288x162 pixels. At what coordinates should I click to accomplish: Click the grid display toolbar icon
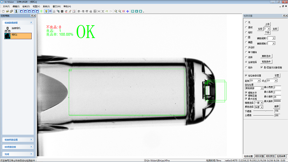coord(62,11)
